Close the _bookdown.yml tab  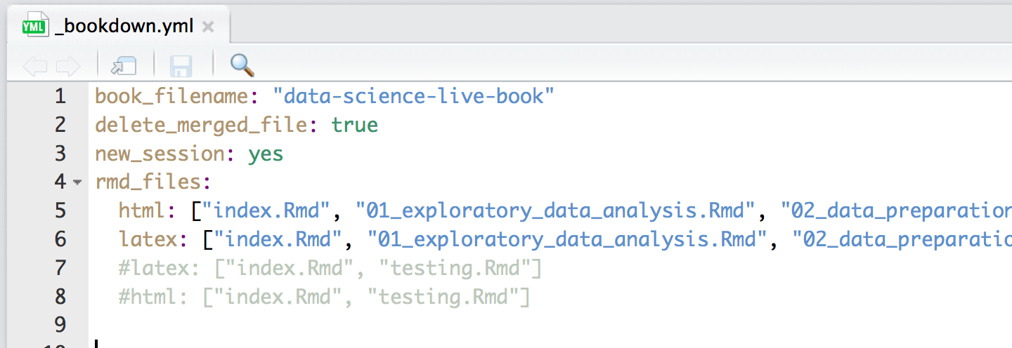pyautogui.click(x=207, y=27)
